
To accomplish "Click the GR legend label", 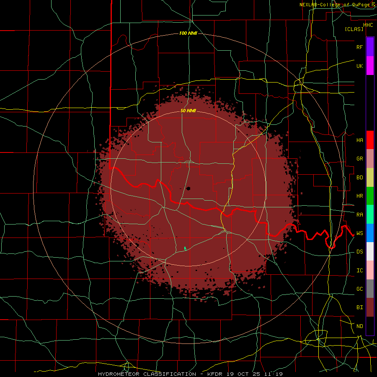I will pyautogui.click(x=359, y=159).
